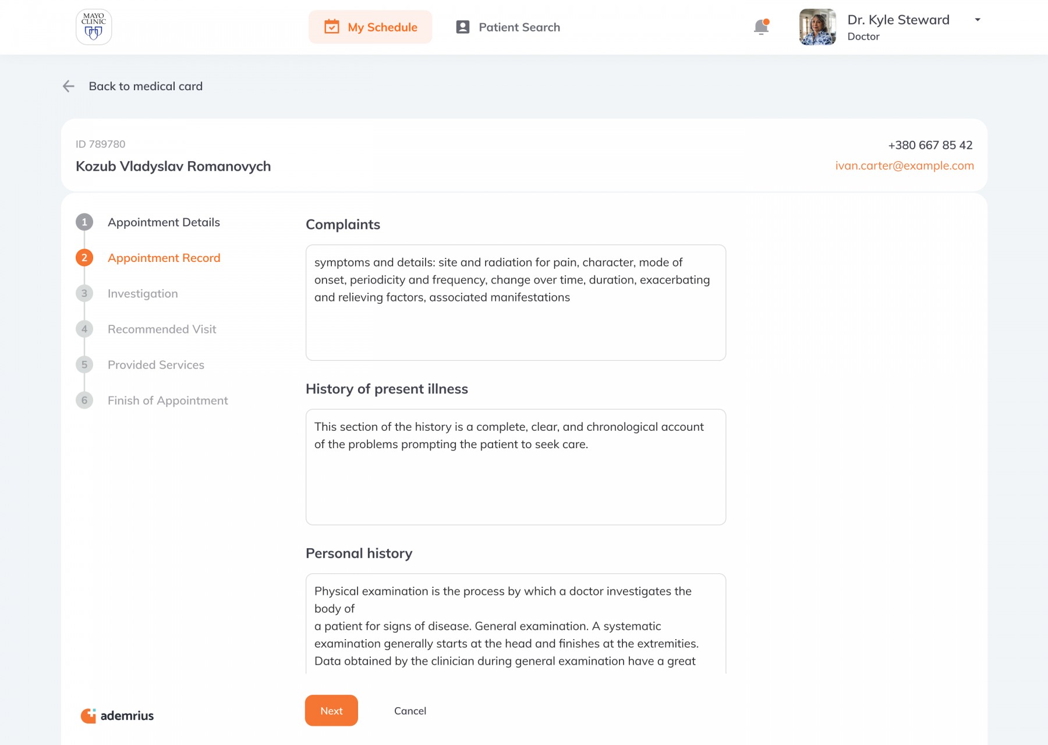This screenshot has height=745, width=1048.
Task: Click the back arrow icon
Action: click(69, 86)
